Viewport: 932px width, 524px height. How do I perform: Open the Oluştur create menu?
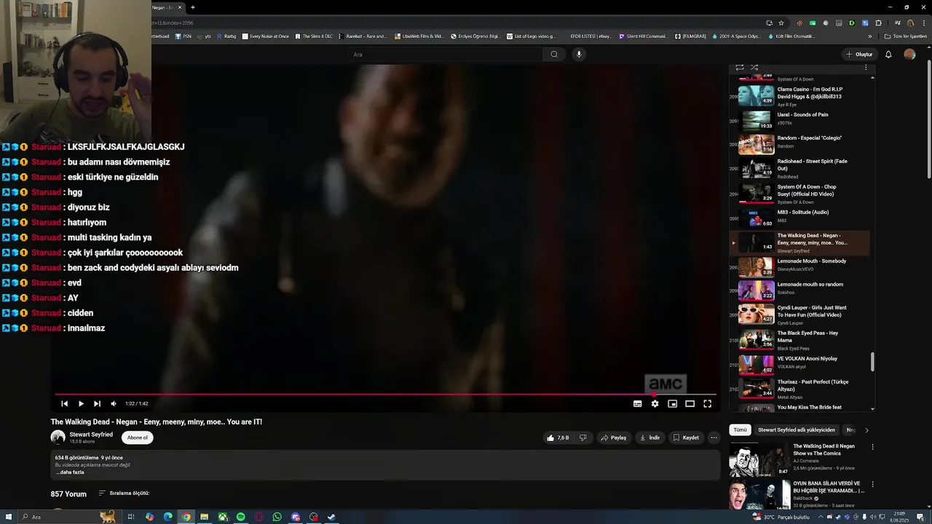[x=859, y=55]
